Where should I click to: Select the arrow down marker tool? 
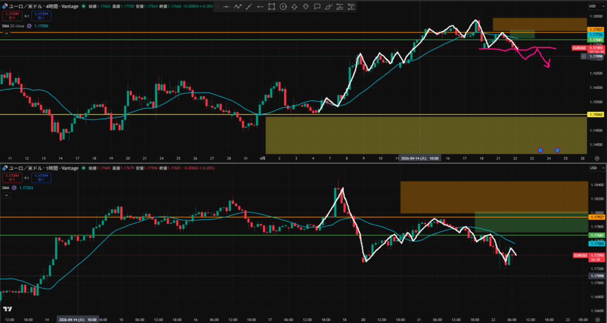click(x=305, y=7)
